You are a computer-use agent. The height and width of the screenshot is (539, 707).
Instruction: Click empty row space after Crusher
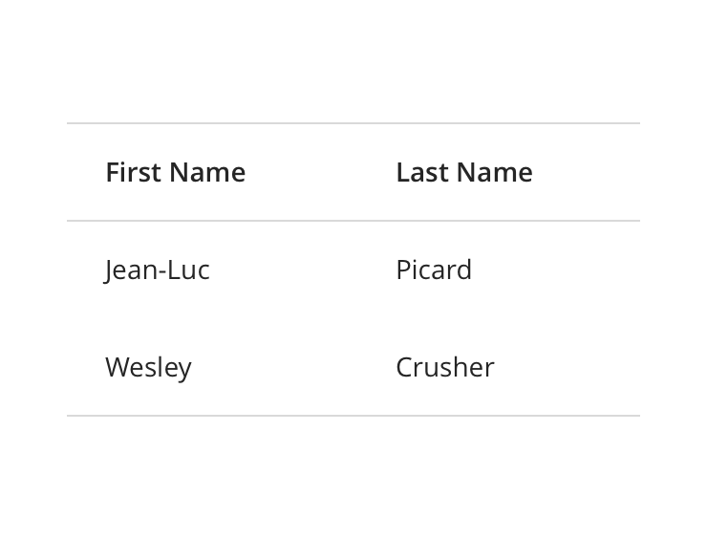click(x=568, y=367)
